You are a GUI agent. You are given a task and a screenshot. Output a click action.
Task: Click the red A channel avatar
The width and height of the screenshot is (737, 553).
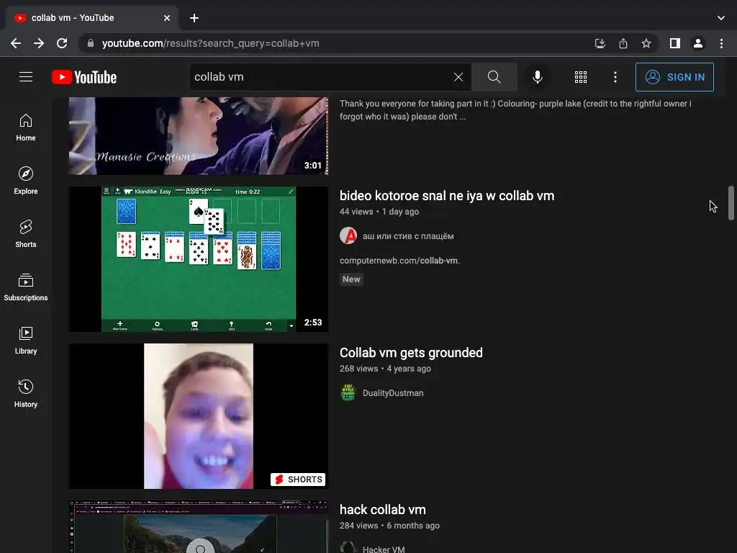(348, 235)
